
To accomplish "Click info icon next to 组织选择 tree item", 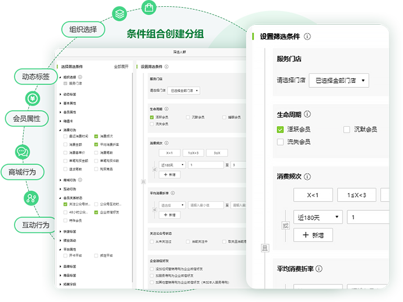I will point(80,77).
